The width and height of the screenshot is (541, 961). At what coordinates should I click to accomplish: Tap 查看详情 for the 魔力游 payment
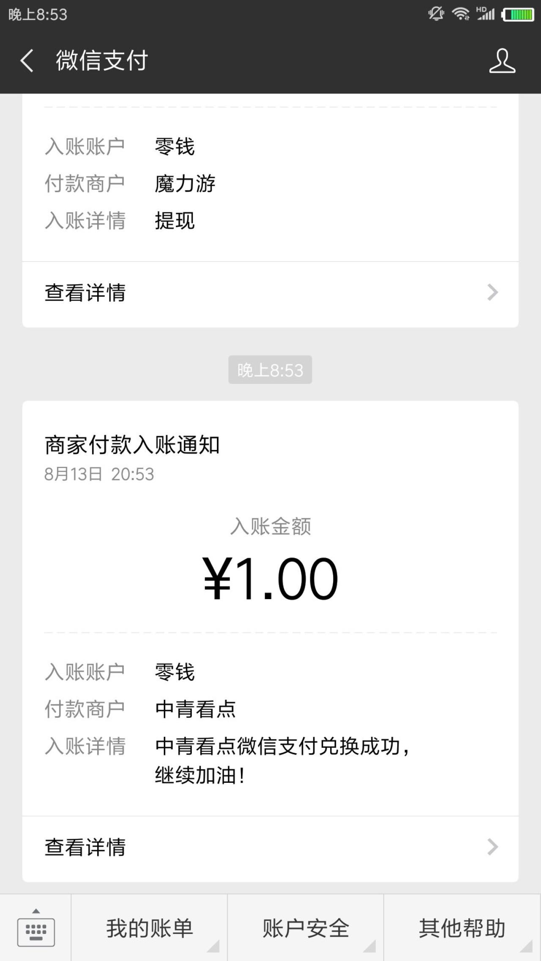click(x=85, y=293)
